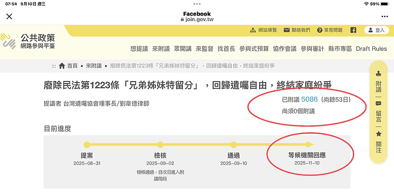Open the Draft Rules menu
The height and width of the screenshot is (196, 394).
tap(371, 49)
